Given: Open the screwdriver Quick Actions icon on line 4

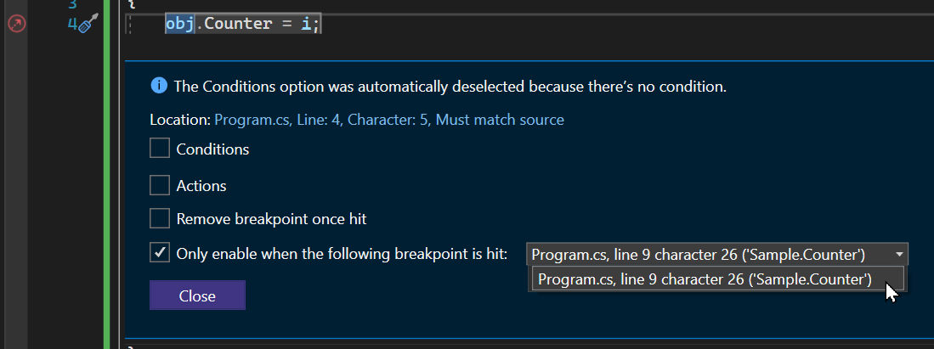Looking at the screenshot, I should 88,23.
